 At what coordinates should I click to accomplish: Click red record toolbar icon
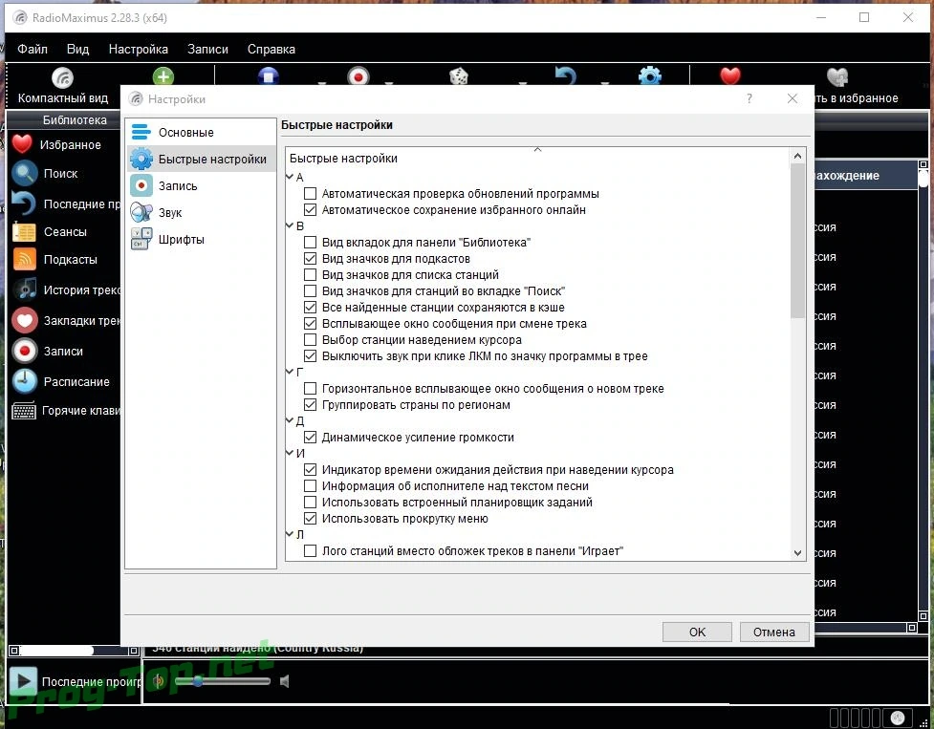coord(358,76)
